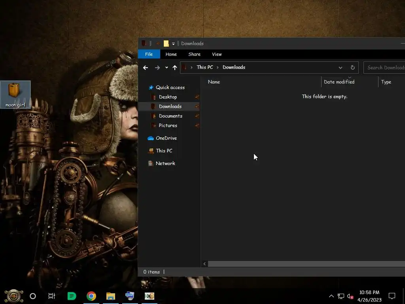405x304 pixels.
Task: Open the File menu tab
Action: coord(149,54)
